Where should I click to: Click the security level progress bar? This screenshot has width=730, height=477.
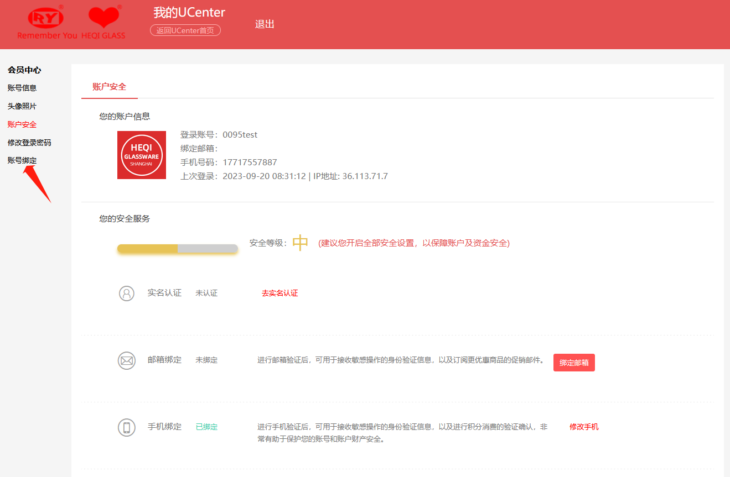[x=178, y=249]
